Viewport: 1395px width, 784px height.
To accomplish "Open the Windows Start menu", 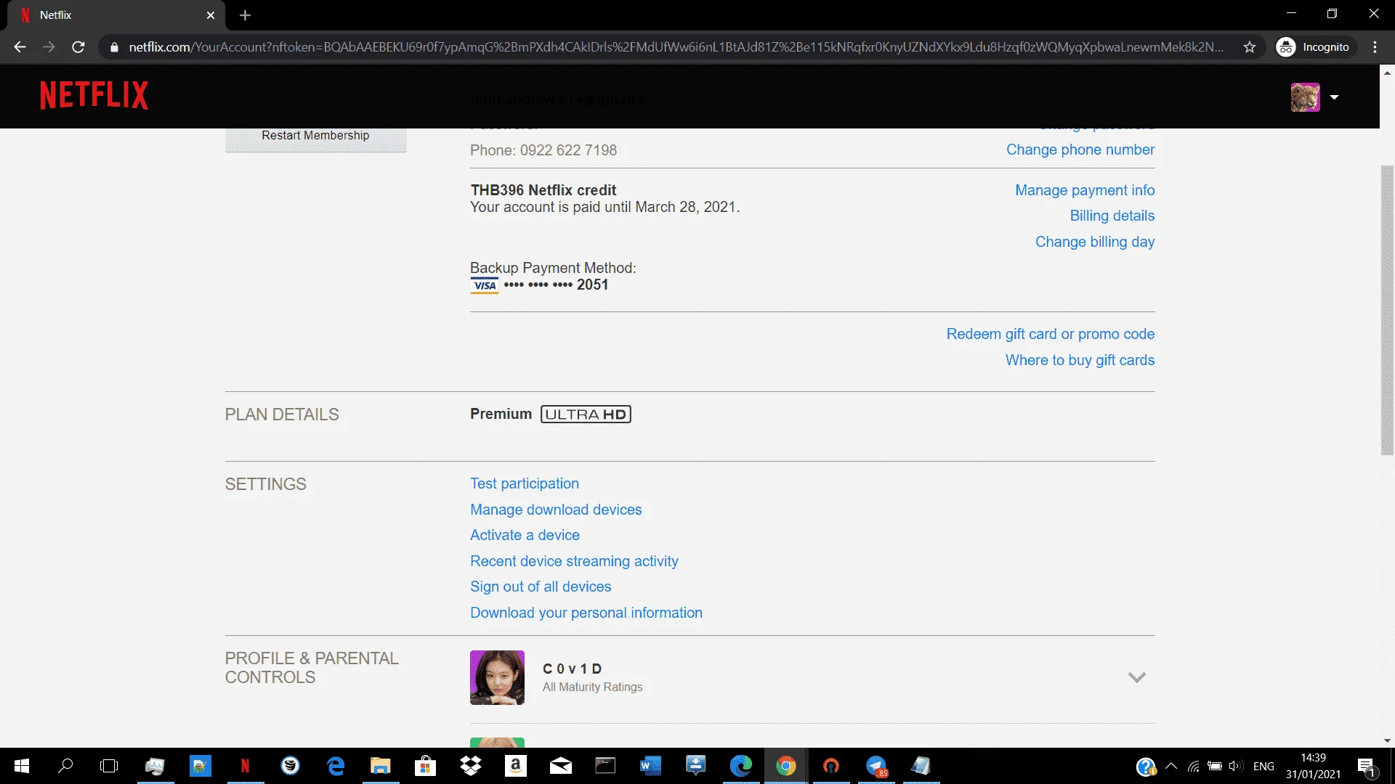I will coord(22,766).
